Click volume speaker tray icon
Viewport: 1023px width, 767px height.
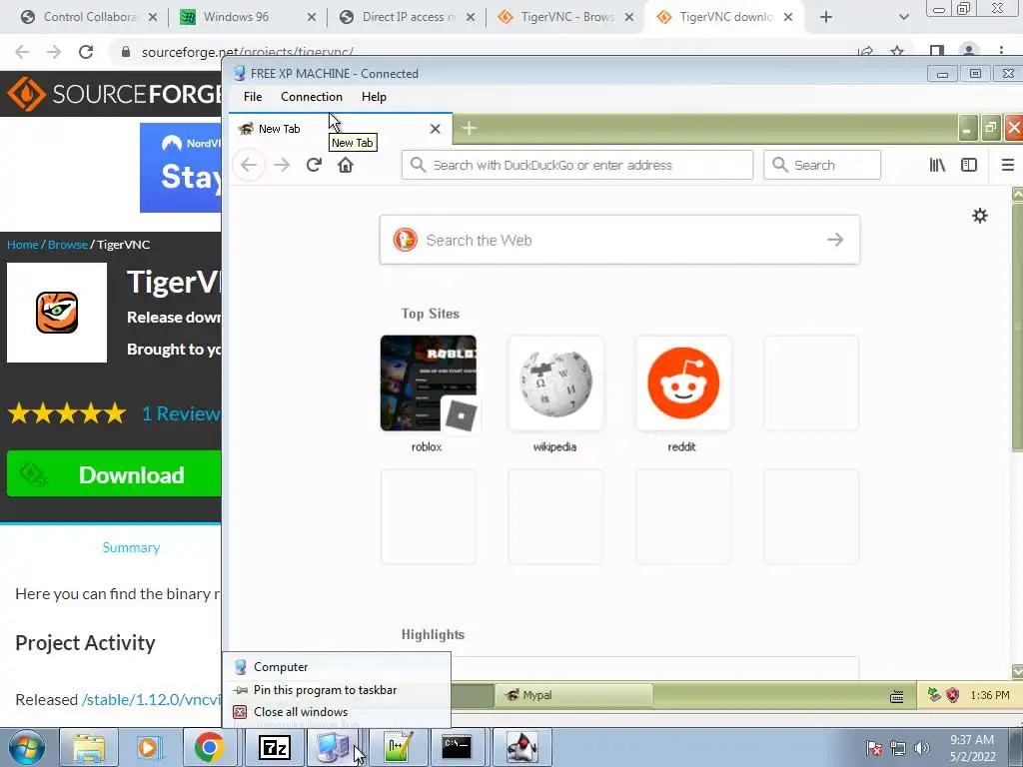(921, 748)
